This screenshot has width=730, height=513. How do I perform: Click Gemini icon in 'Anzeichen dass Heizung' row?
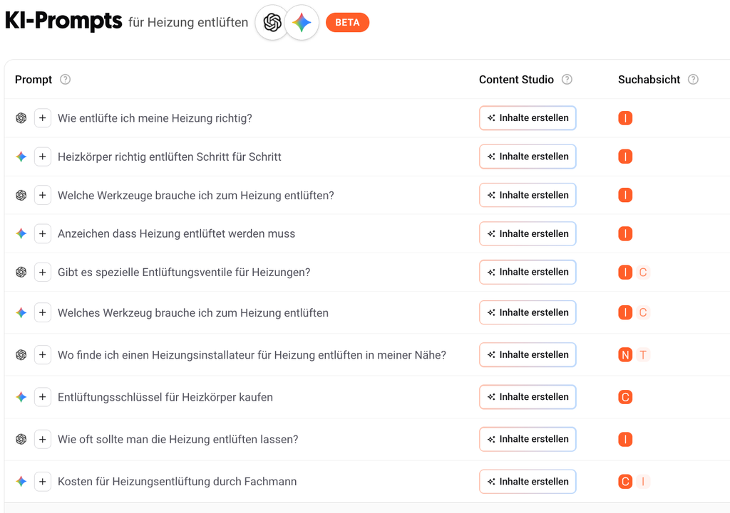[21, 233]
